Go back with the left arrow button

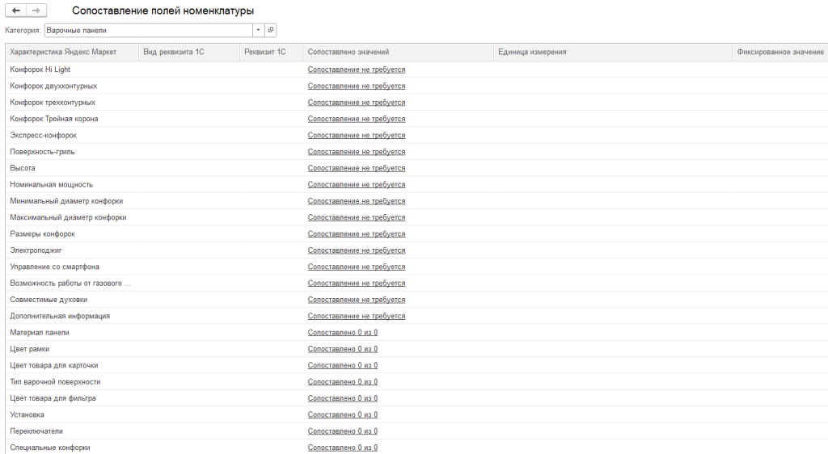(x=16, y=11)
